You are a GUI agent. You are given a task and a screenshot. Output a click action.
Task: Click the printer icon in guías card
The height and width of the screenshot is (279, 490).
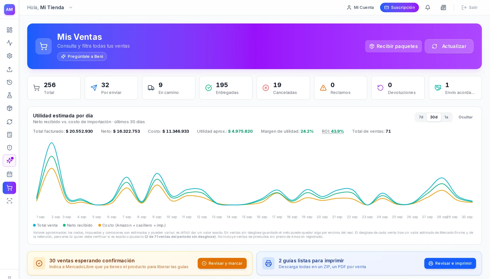268,263
